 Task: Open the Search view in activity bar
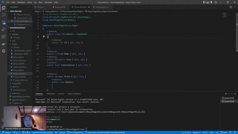click(3, 15)
